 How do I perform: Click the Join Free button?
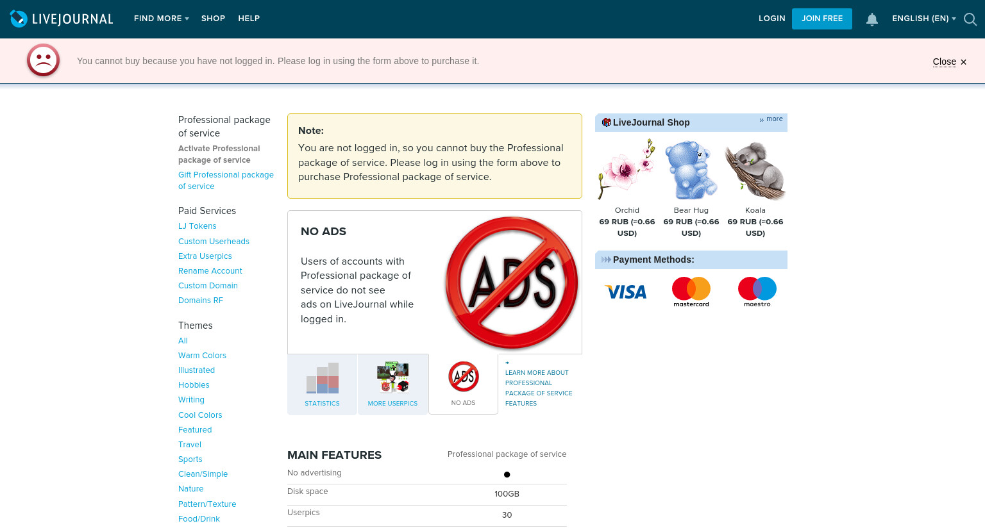click(822, 19)
